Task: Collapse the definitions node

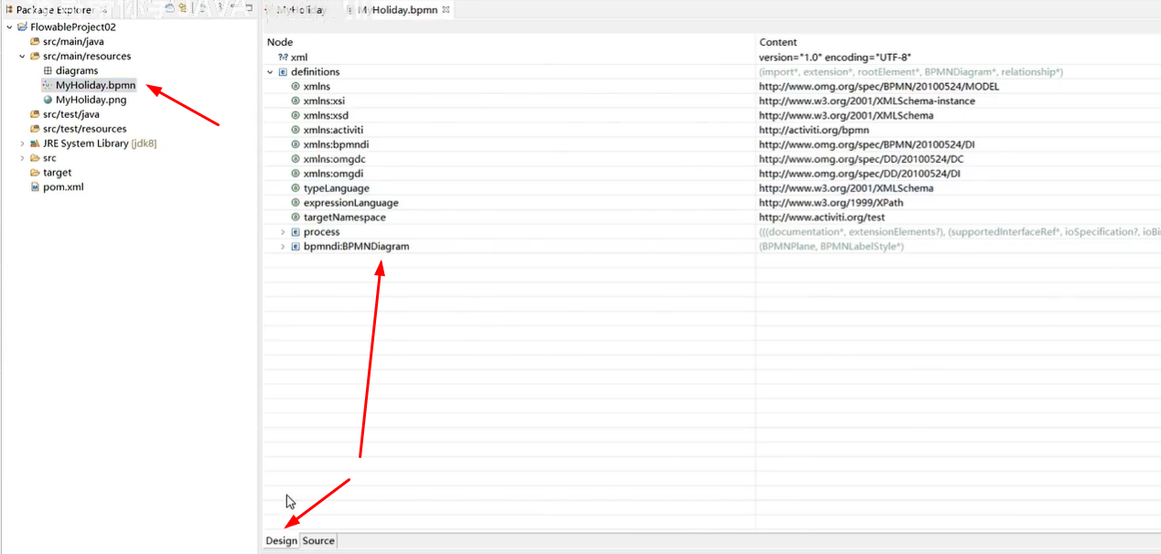Action: (x=270, y=72)
